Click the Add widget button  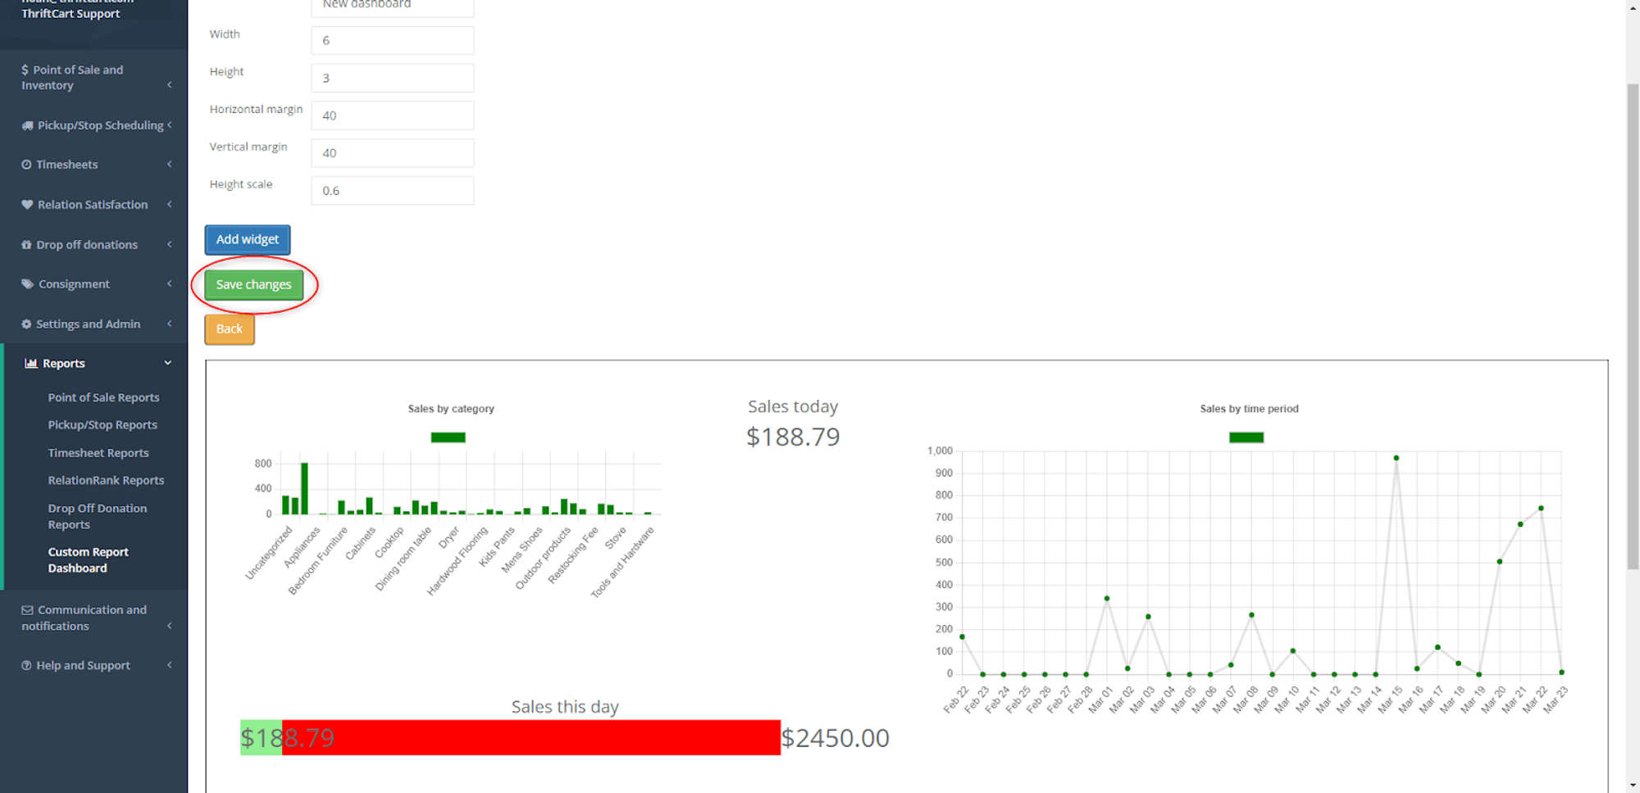[247, 239]
